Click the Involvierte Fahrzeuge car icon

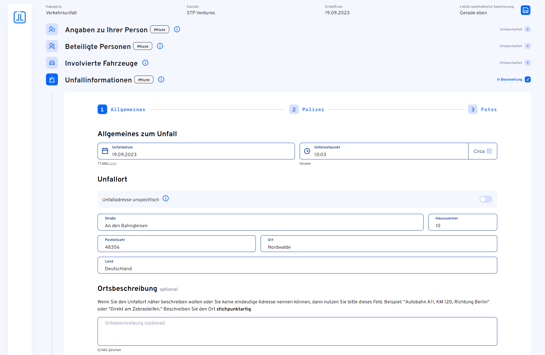coord(52,63)
